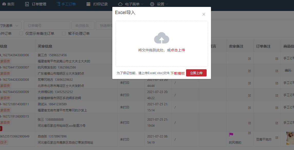Expand the 设置 dropdown chevron
The image size is (294, 150).
167,4
